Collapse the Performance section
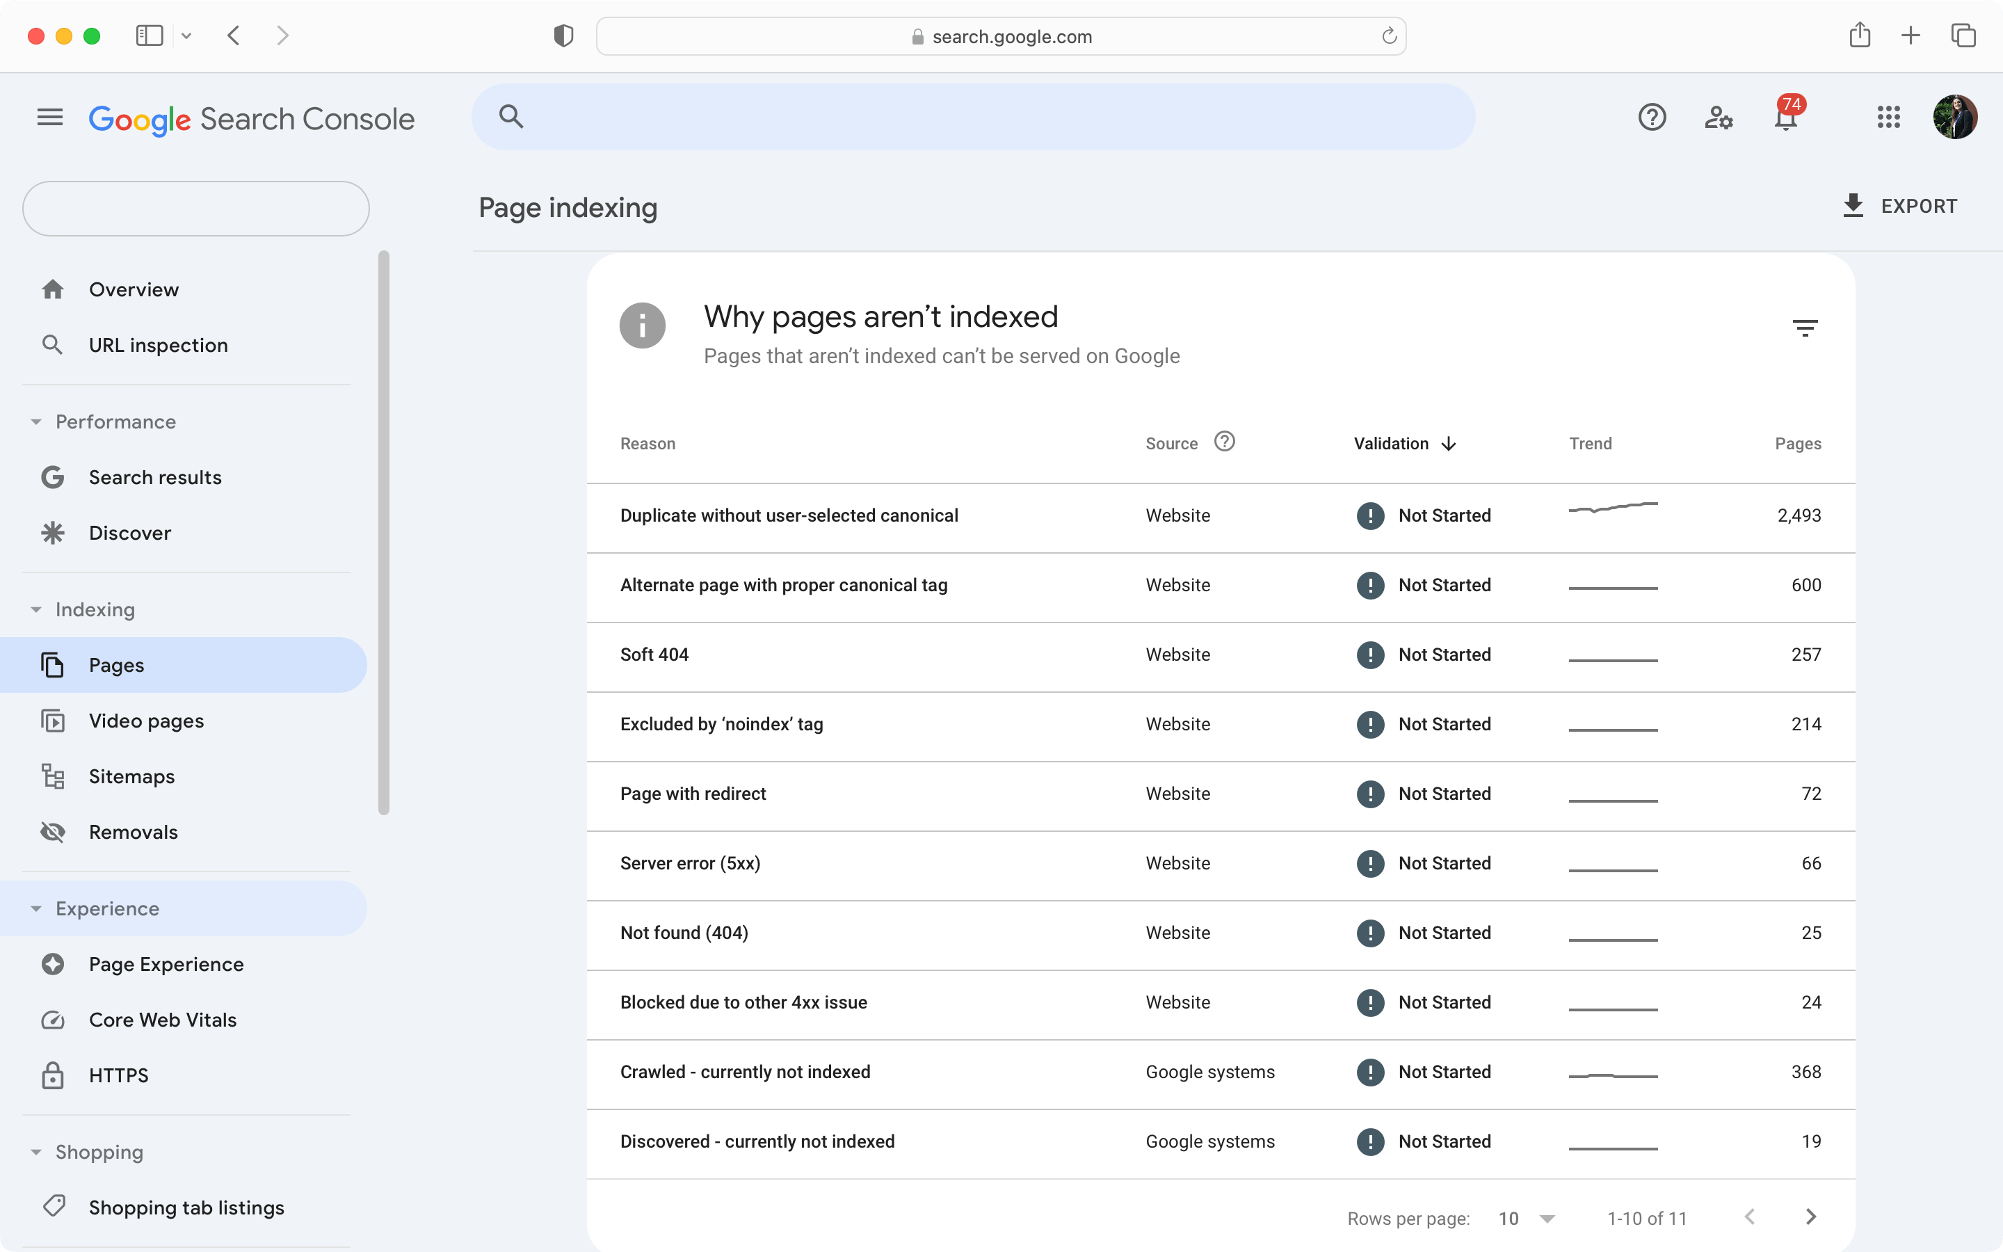This screenshot has height=1252, width=2003. [104, 422]
